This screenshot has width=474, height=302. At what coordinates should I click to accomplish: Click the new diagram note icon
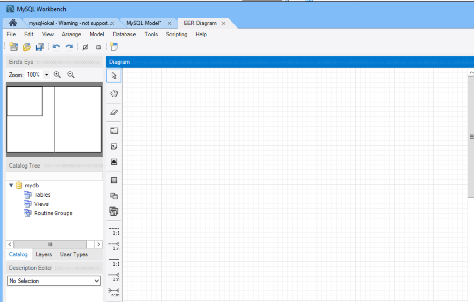(114, 47)
